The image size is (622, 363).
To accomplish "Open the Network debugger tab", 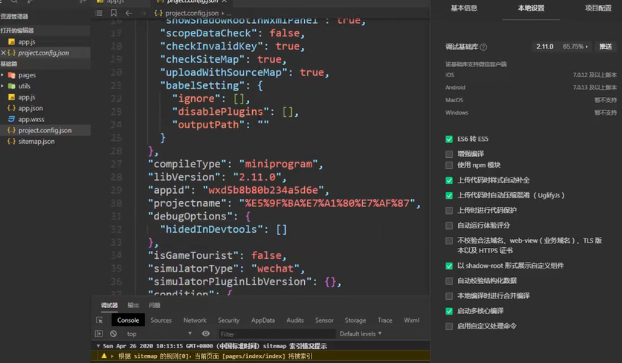I will 195,320.
